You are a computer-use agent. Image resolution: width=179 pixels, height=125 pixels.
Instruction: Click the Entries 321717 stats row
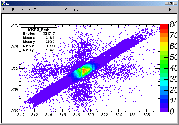coord(39,34)
